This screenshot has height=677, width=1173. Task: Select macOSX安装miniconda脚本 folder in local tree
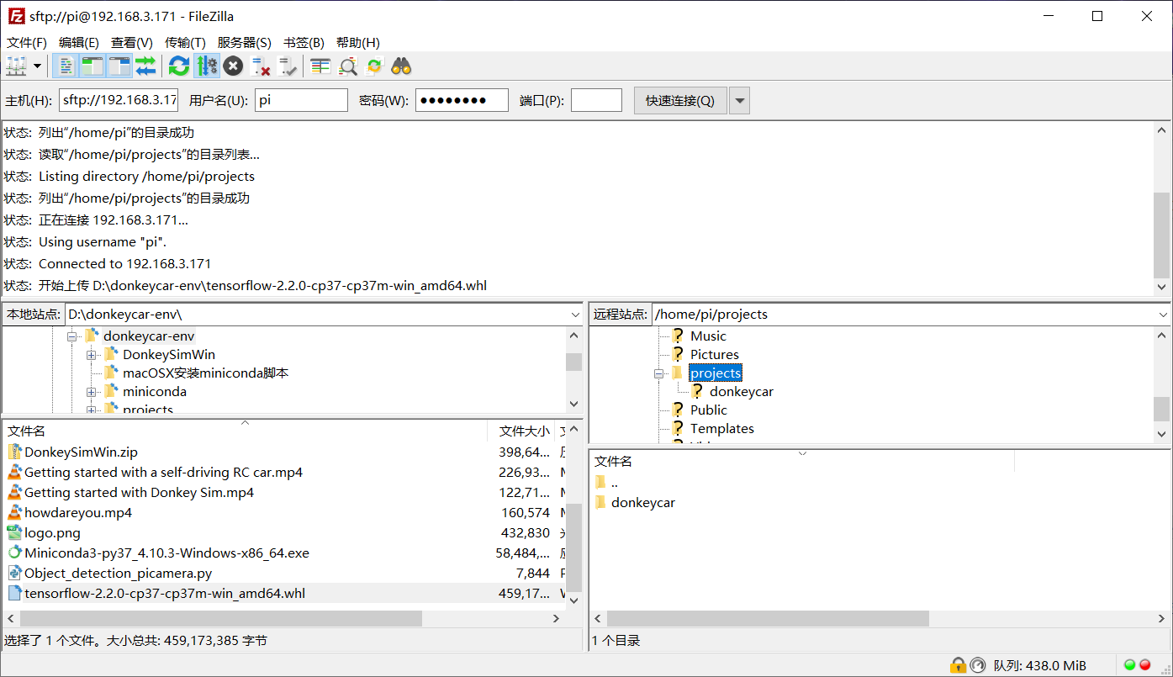205,373
